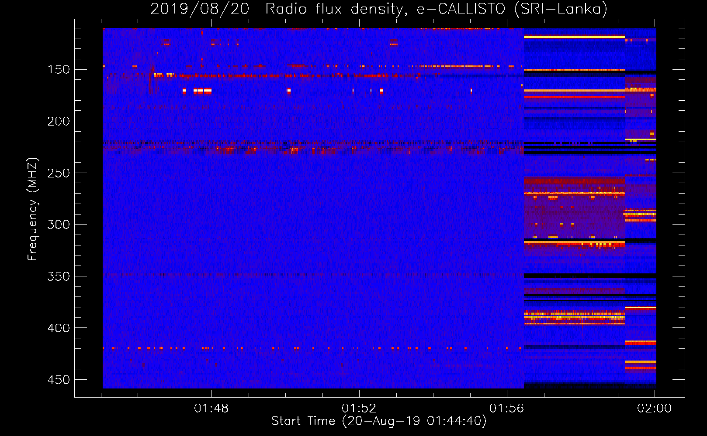The image size is (707, 436).
Task: Click the '01:56' time tick label
Action: tap(507, 409)
